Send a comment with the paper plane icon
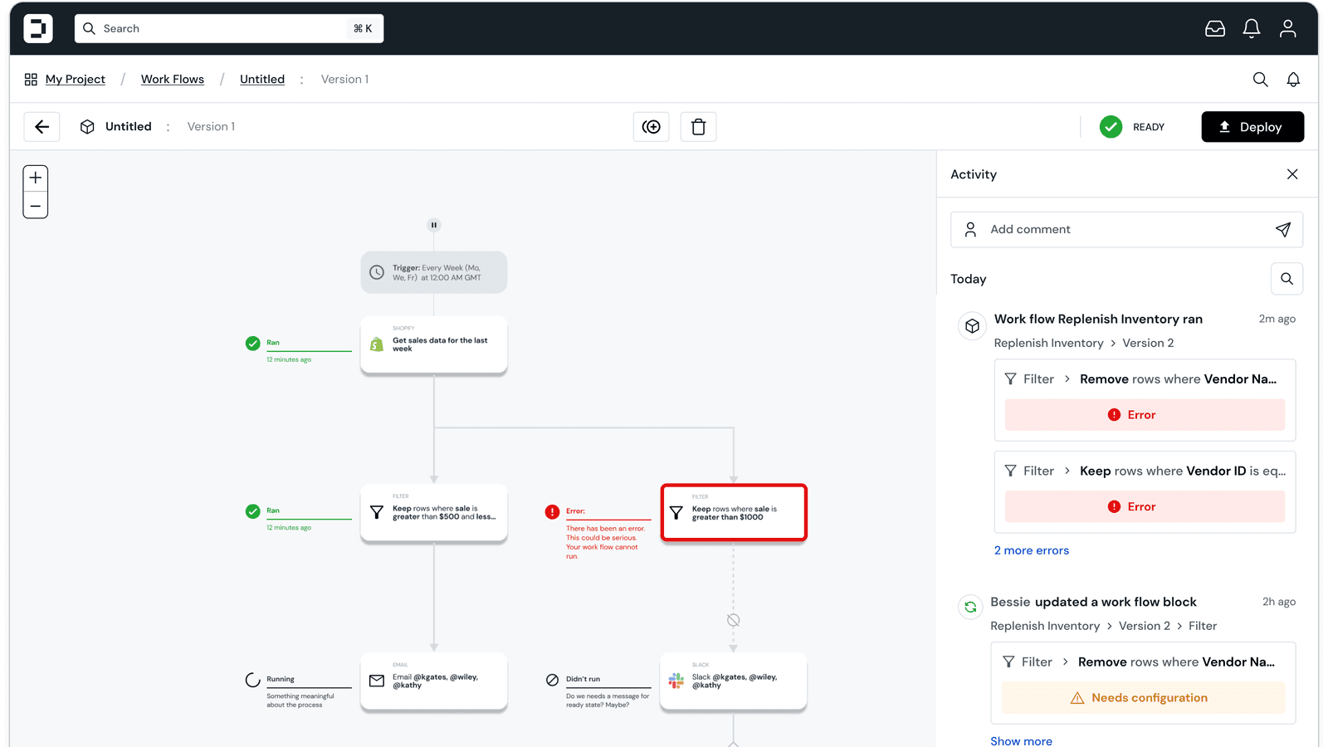The image size is (1328, 747). coord(1283,229)
